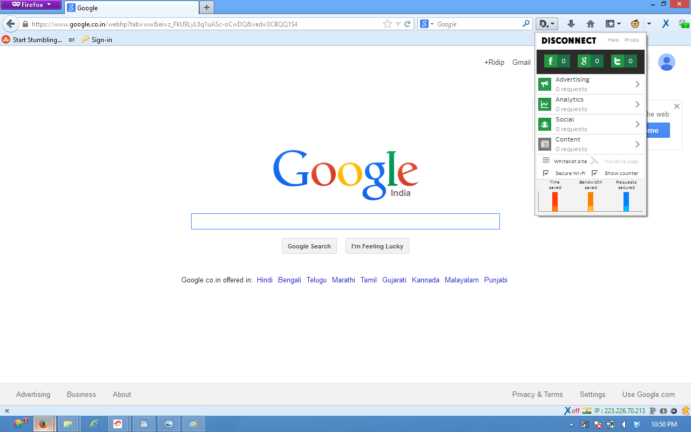Image resolution: width=691 pixels, height=432 pixels.
Task: Click the key Sign-in icon
Action: coord(85,39)
